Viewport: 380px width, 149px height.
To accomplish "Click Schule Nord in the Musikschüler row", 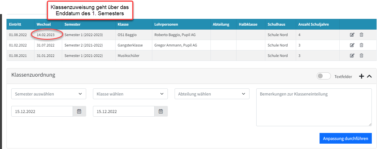I will [278, 55].
